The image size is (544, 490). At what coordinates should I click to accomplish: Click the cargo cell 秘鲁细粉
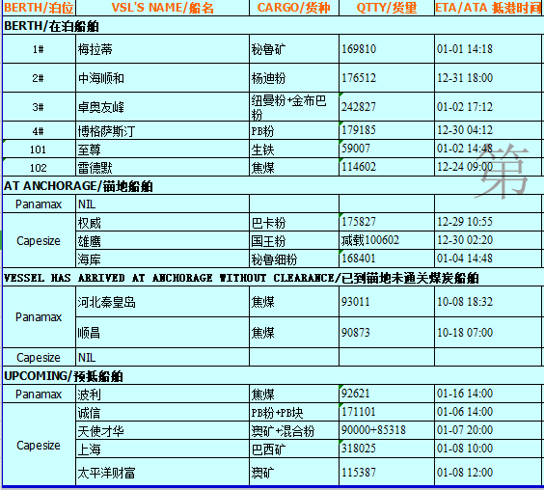click(294, 259)
